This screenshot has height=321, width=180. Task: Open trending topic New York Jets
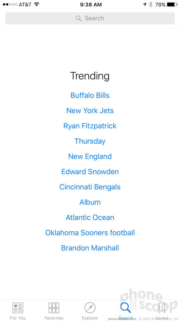90,111
